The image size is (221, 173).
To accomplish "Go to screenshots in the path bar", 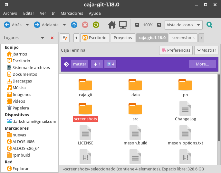I will click(183, 38).
